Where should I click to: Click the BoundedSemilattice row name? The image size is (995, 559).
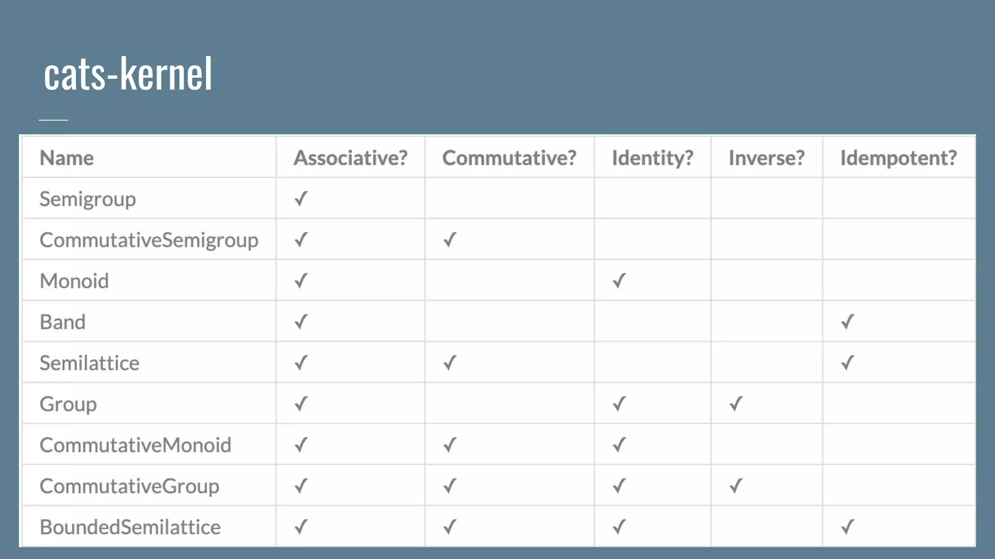click(x=130, y=527)
